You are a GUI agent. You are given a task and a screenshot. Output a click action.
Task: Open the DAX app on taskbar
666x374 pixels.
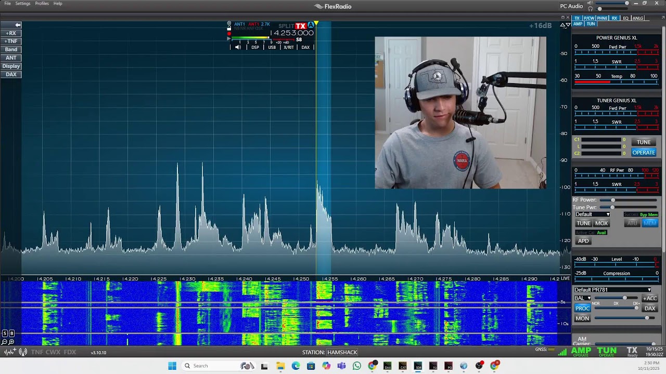[387, 366]
